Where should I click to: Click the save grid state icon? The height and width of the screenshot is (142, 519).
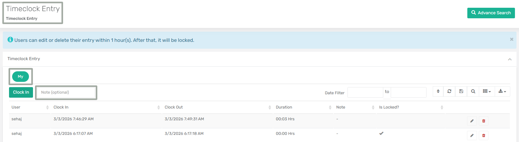(x=461, y=91)
